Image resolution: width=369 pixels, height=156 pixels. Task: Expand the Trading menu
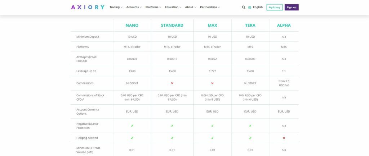point(116,7)
